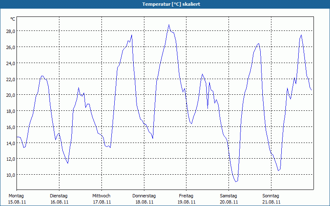Image resolution: width=330 pixels, height=206 pixels.
Task: Click the Donnerstag day label
Action: [x=144, y=196]
